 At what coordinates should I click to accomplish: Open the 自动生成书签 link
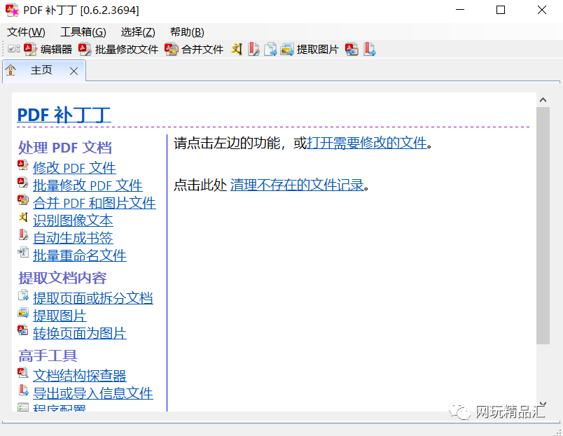coord(73,238)
